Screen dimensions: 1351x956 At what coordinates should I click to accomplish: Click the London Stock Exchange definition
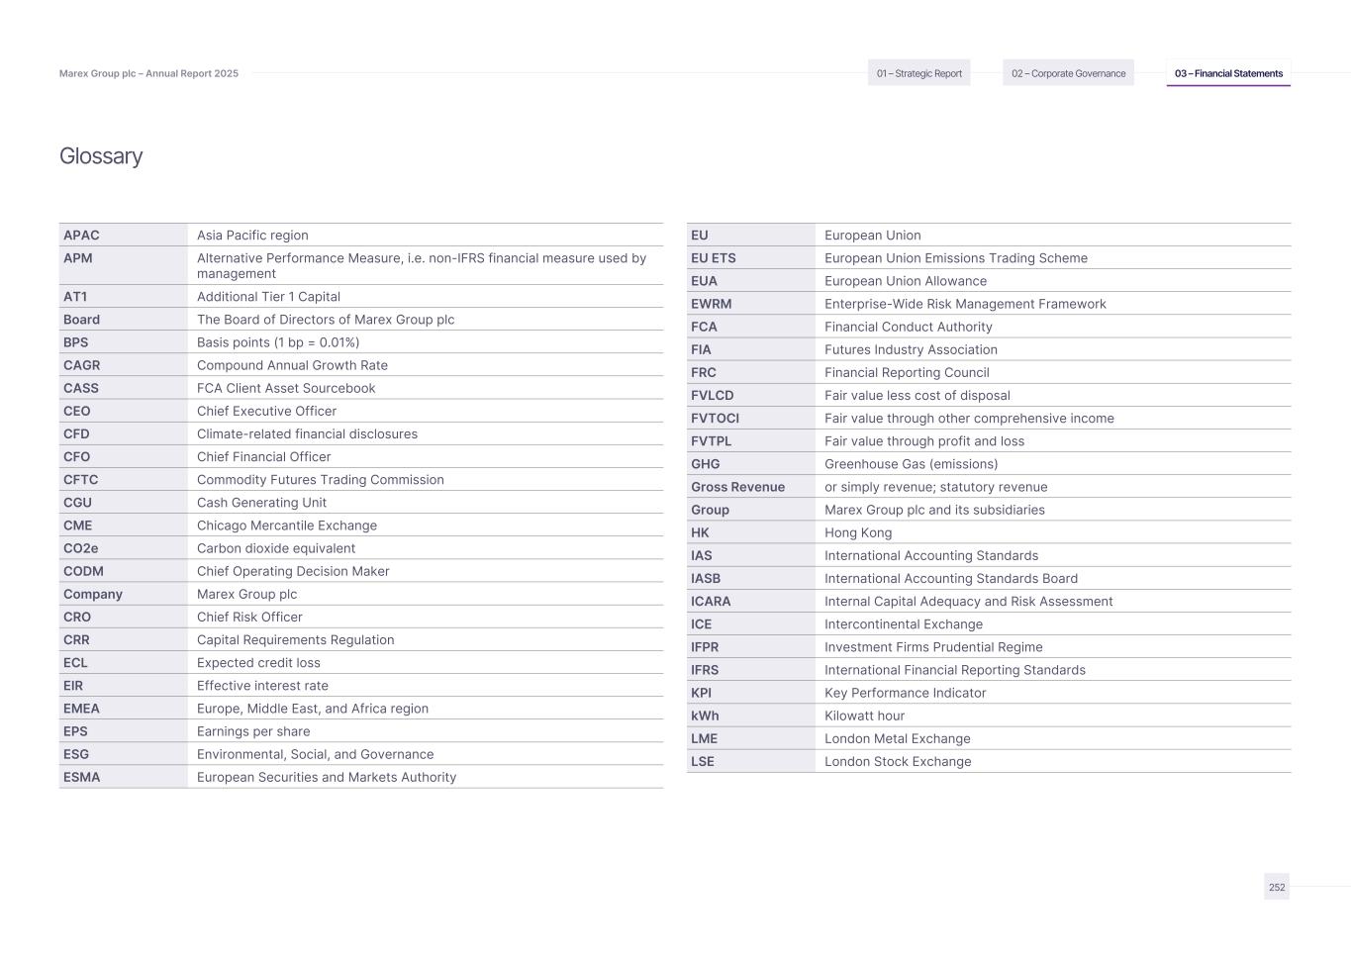(x=898, y=762)
